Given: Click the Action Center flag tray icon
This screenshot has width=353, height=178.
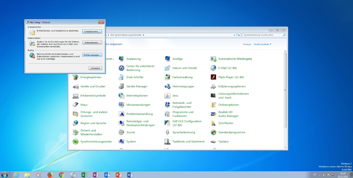Looking at the screenshot, I should tap(328, 175).
